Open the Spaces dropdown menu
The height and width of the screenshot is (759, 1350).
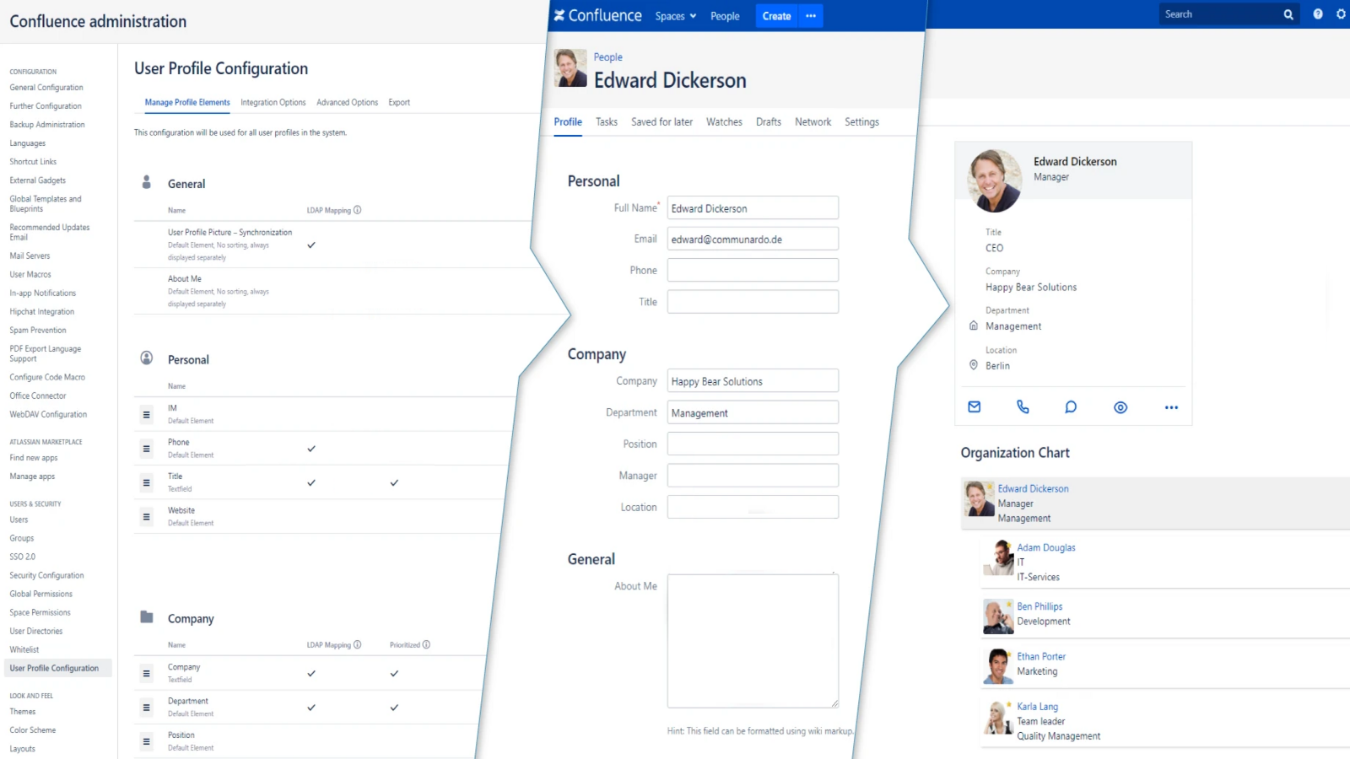pos(675,16)
